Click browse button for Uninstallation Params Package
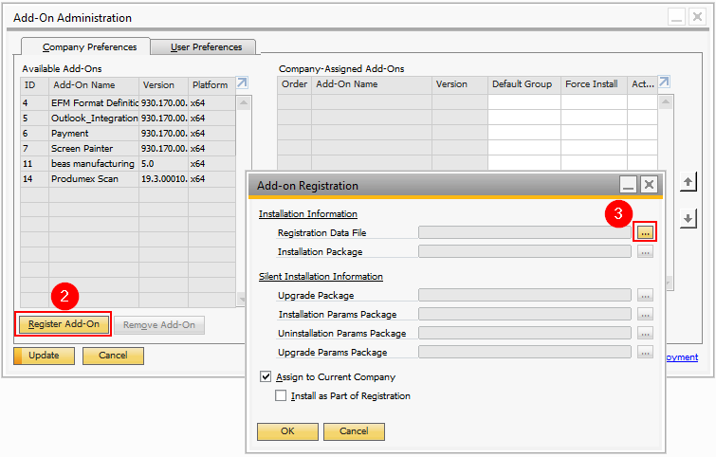 [x=645, y=333]
